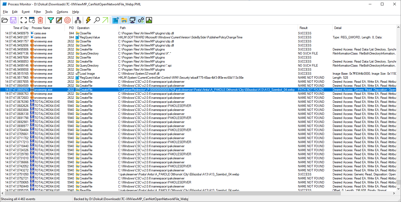Toggle Show Network Activity
Viewport: 401px width, 202px height.
coord(132,20)
